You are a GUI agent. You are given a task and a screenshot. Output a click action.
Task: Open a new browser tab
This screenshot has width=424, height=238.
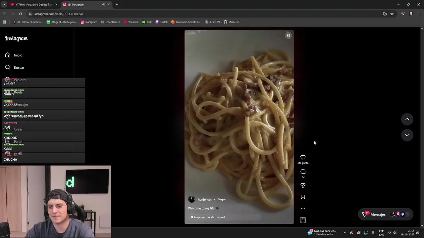point(117,4)
